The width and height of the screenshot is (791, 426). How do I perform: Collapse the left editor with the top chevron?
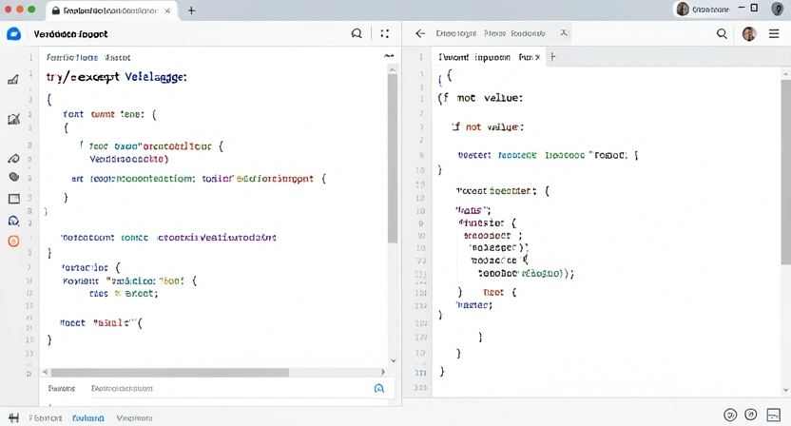[x=389, y=56]
